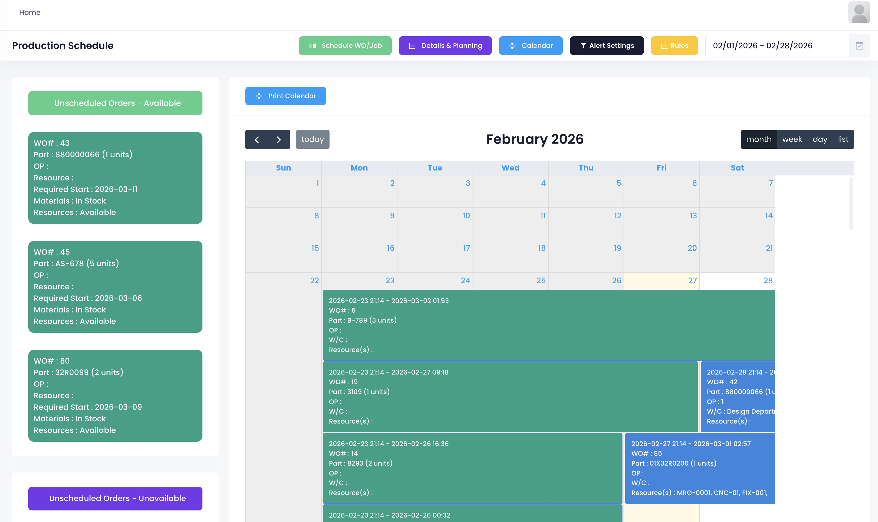
Task: Open the Home breadcrumb link
Action: tap(30, 13)
